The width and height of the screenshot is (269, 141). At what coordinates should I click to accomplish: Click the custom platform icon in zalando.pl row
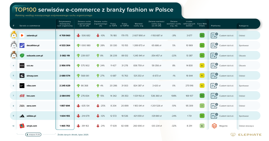click(214, 35)
